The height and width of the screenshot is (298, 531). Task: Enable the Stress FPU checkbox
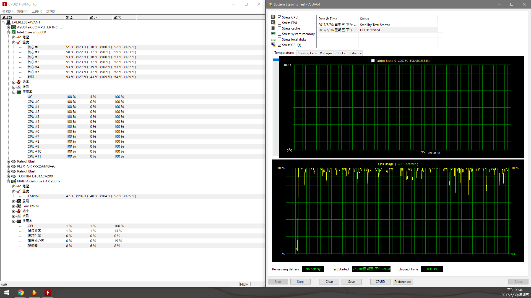point(280,23)
